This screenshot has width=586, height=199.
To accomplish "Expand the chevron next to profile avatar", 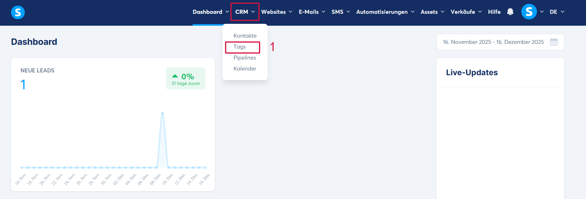I will point(542,12).
